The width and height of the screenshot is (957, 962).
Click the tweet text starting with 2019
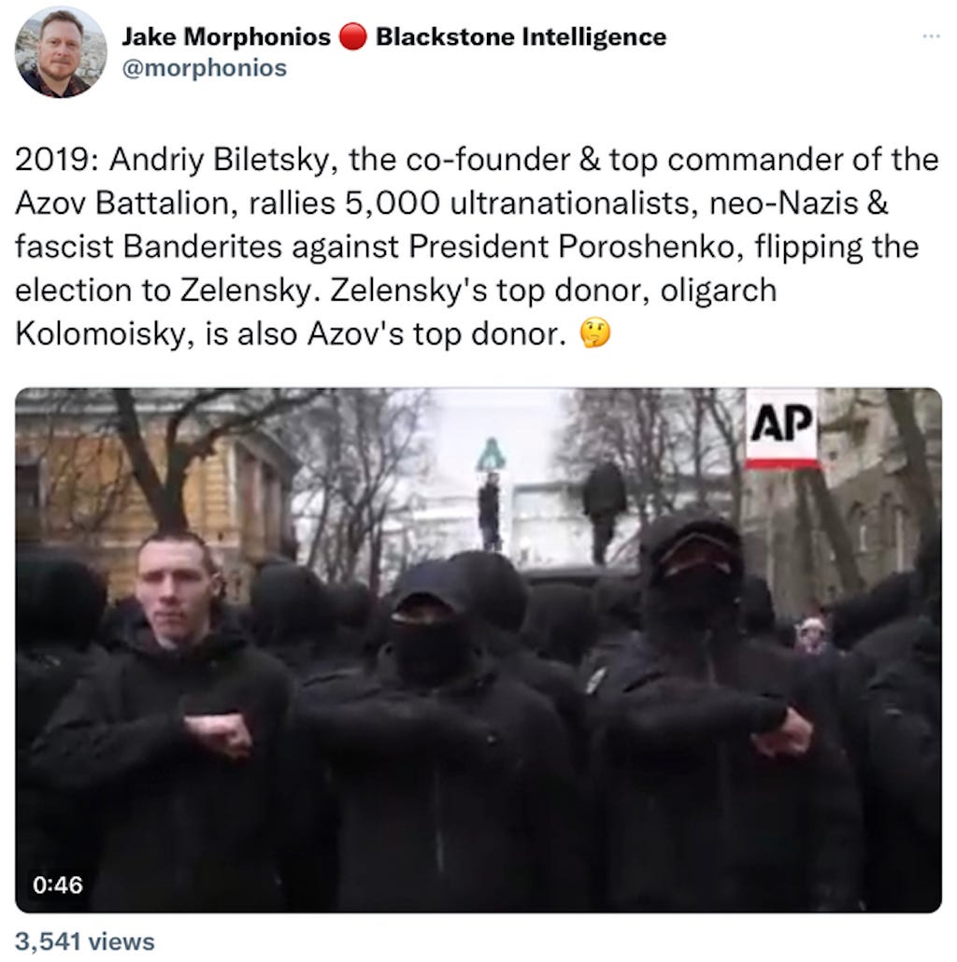click(x=477, y=247)
